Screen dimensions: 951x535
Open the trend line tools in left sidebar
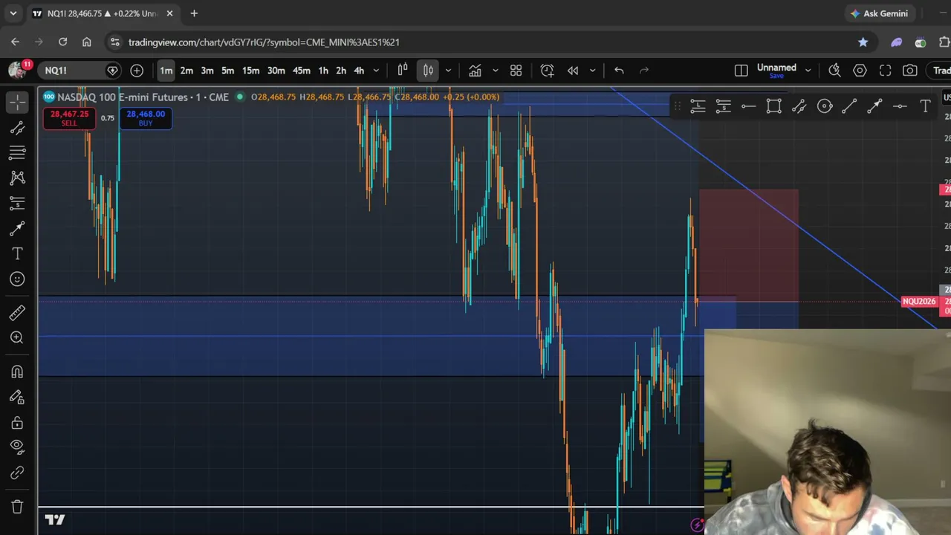17,129
